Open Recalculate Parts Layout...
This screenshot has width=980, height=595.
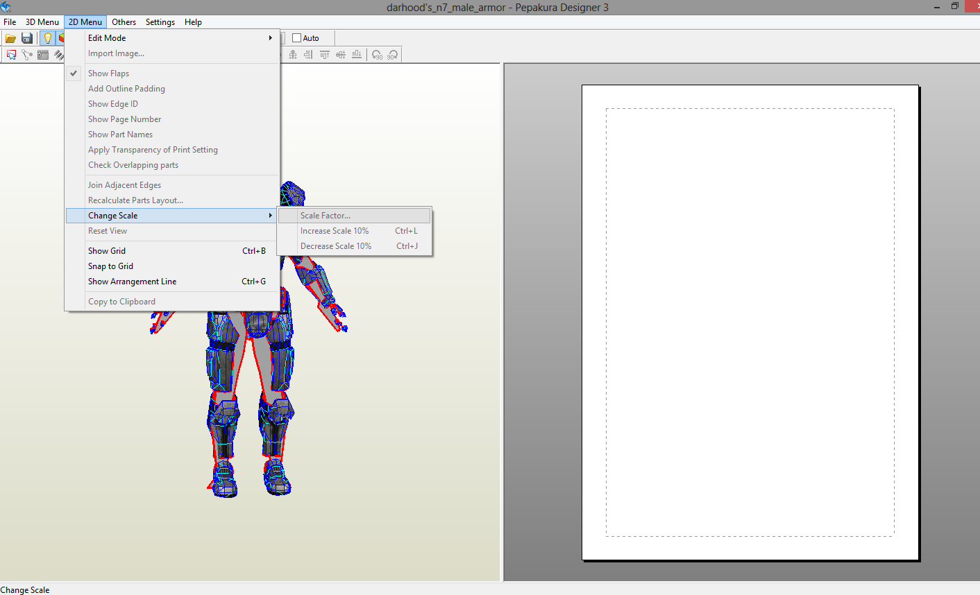click(x=172, y=200)
